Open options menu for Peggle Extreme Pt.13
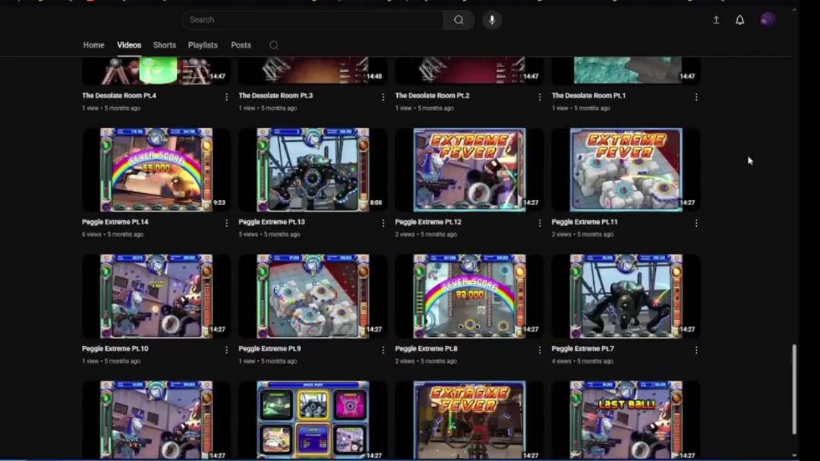Viewport: 820px width, 461px height. coord(383,223)
